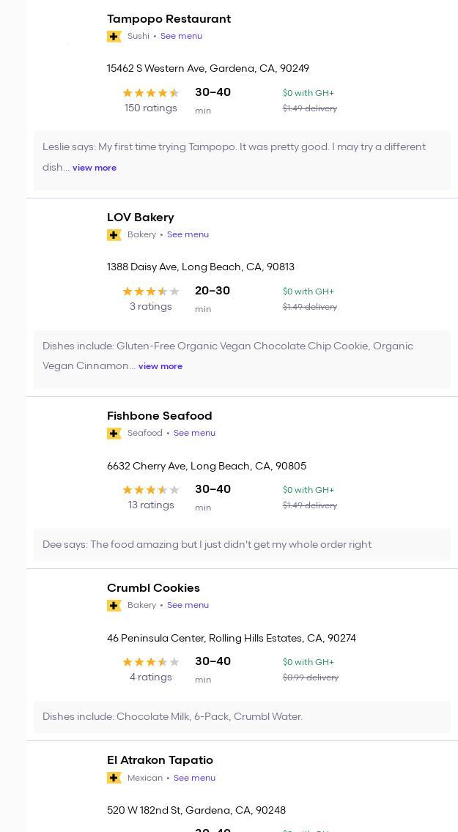Open the Tampopo Restaurant listing title
The width and height of the screenshot is (458, 832).
pyautogui.click(x=169, y=19)
